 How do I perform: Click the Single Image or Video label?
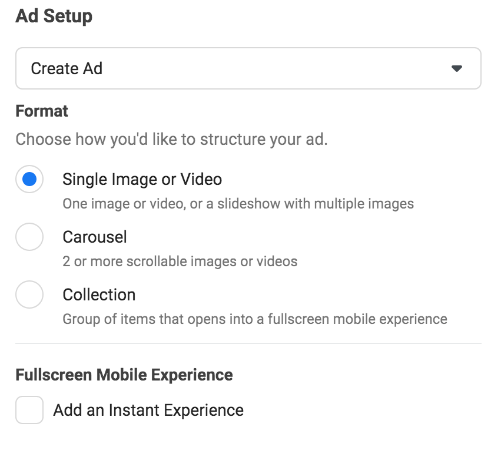click(142, 179)
